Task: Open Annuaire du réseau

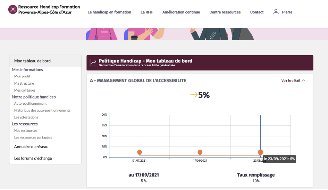Action: [x=31, y=147]
